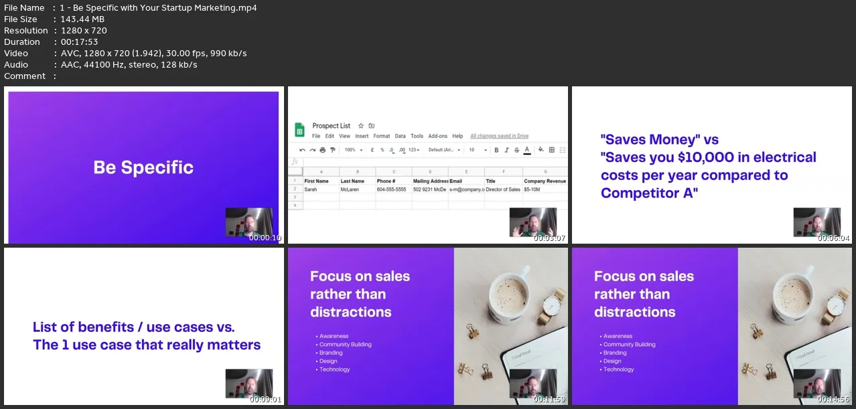The height and width of the screenshot is (409, 856).
Task: Open the Edit menu in Sheets
Action: [x=330, y=136]
